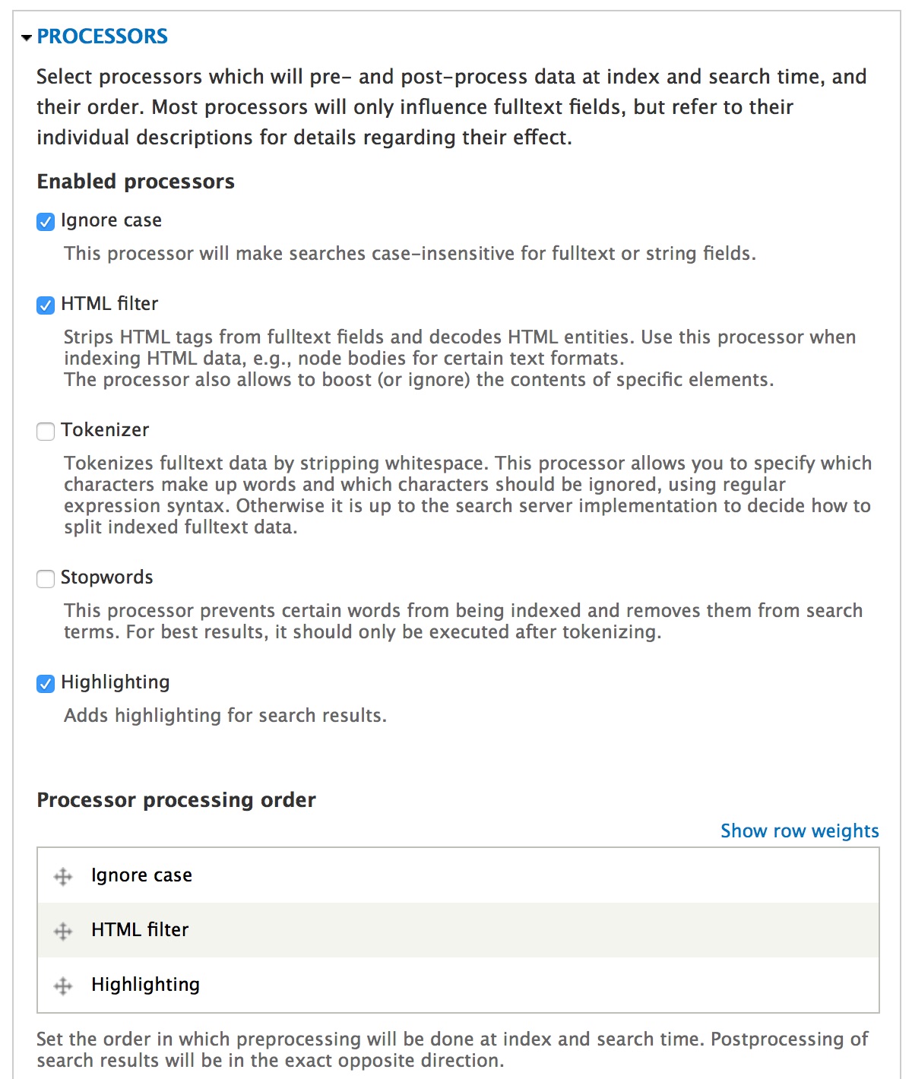
Task: Click the Highlighting checkbox label
Action: (x=115, y=682)
